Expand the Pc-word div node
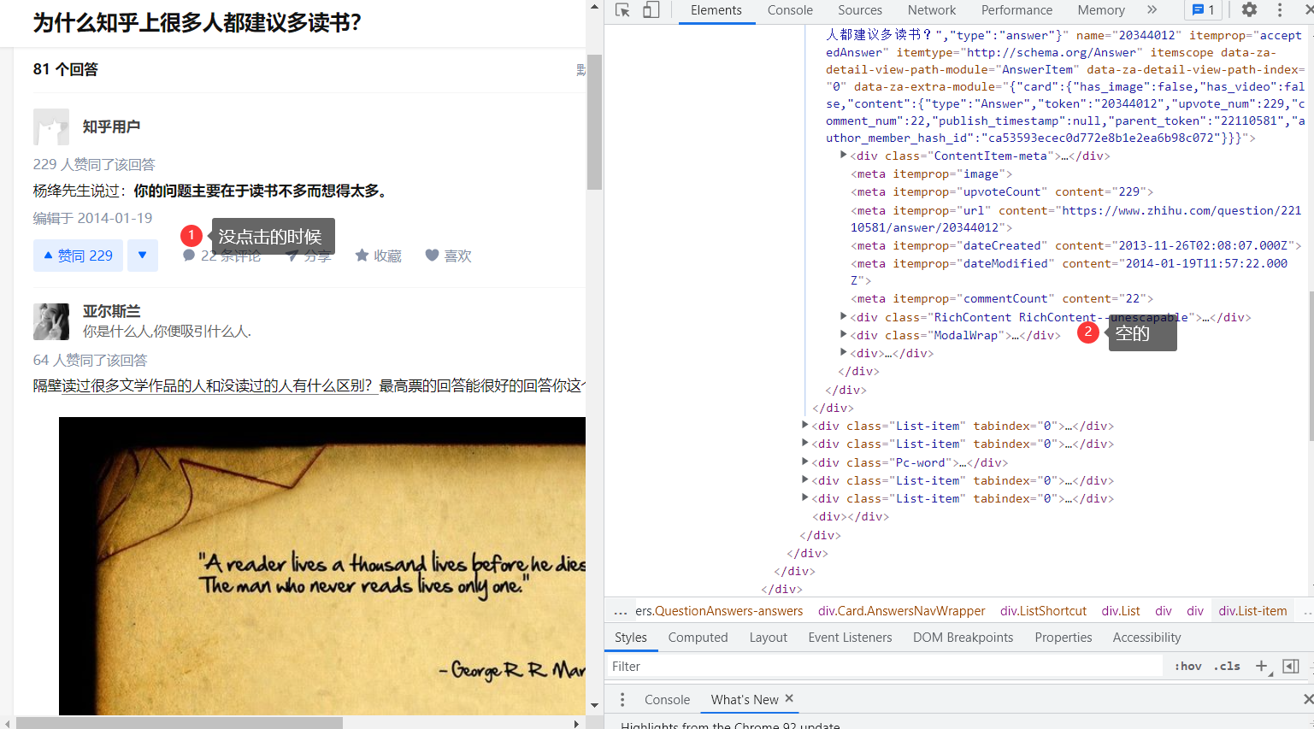Image resolution: width=1314 pixels, height=729 pixels. point(805,462)
